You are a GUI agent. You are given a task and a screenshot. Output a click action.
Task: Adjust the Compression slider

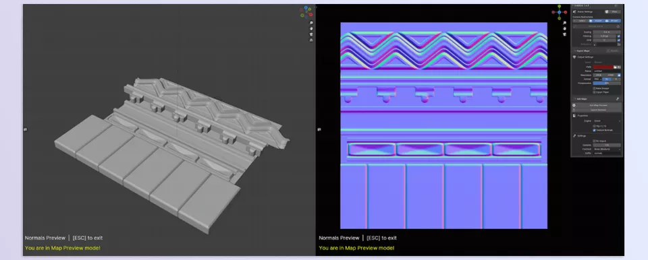(x=607, y=83)
